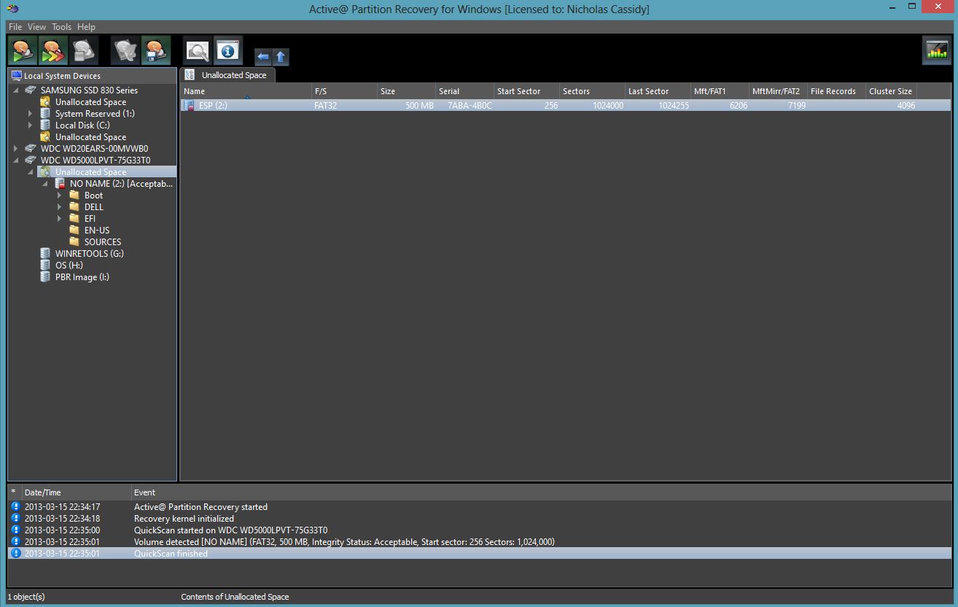Image resolution: width=958 pixels, height=607 pixels.
Task: Click the System Reserved (1:) volume icon
Action: (45, 114)
